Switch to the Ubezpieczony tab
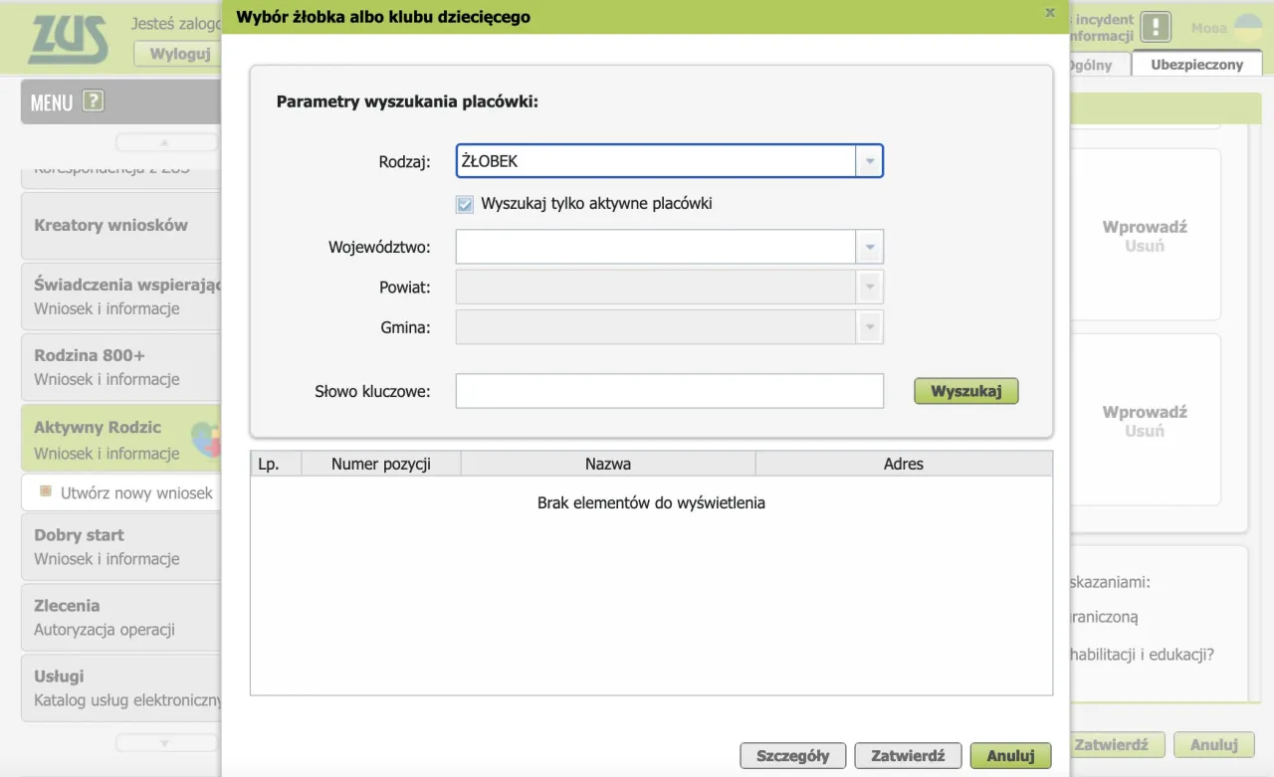Image resolution: width=1274 pixels, height=777 pixels. click(x=1196, y=65)
